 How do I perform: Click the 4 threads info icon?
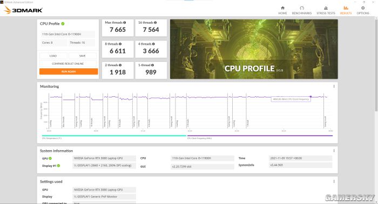point(153,44)
